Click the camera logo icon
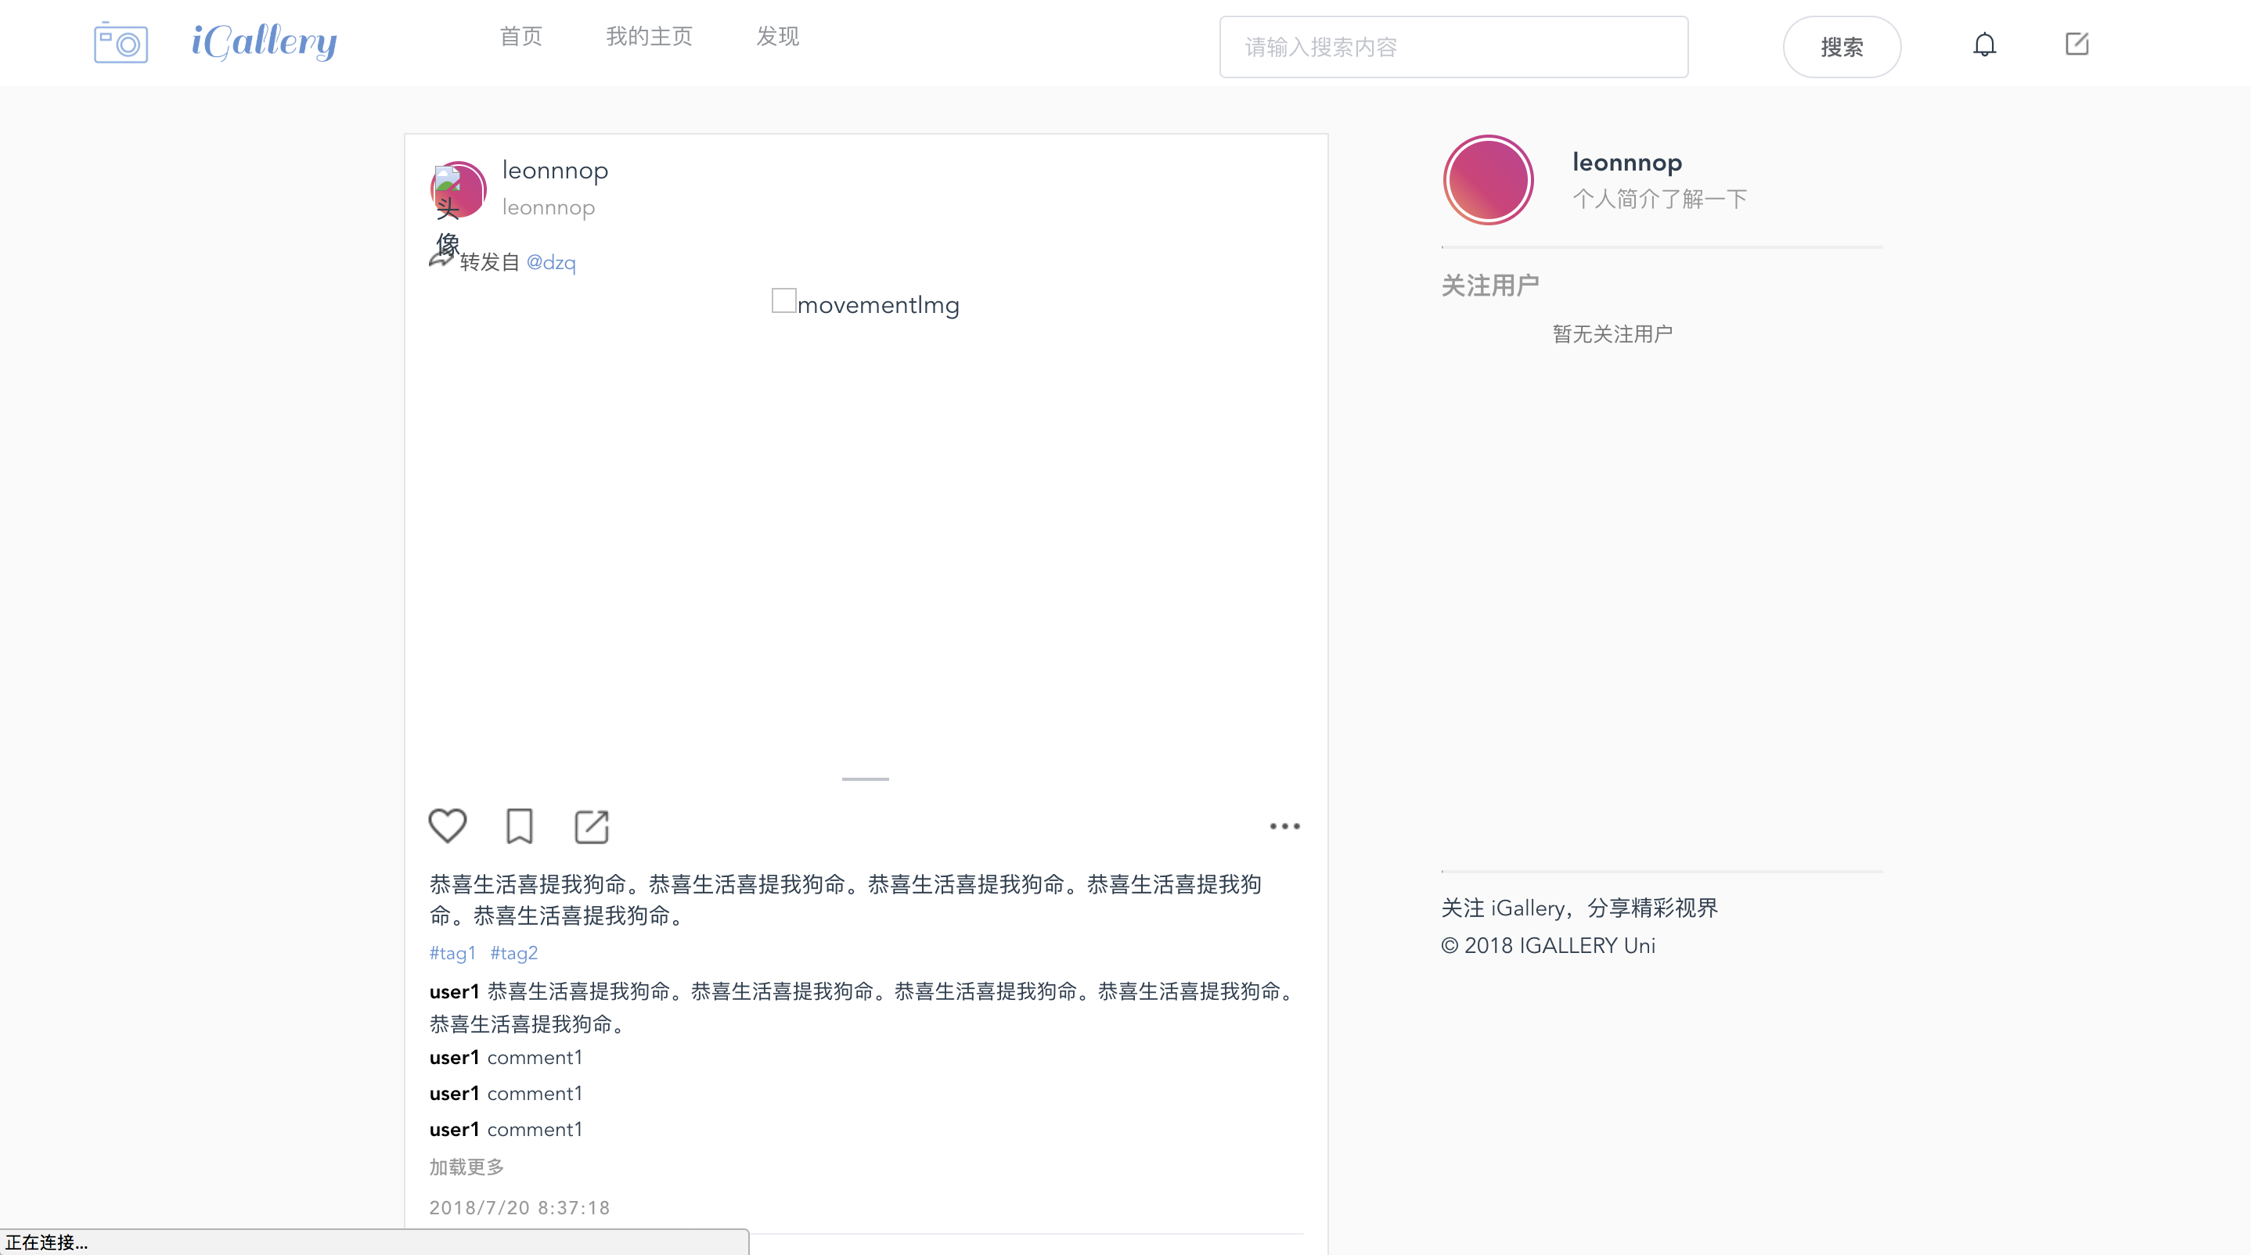The width and height of the screenshot is (2251, 1255). 121,43
